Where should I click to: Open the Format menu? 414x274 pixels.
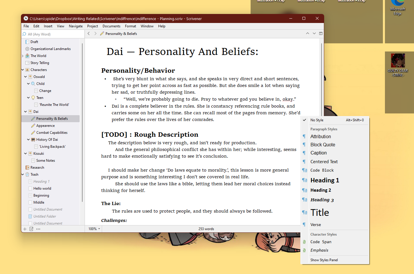pyautogui.click(x=131, y=26)
